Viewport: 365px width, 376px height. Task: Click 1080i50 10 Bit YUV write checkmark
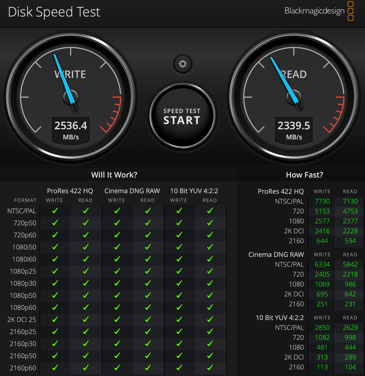pos(179,247)
